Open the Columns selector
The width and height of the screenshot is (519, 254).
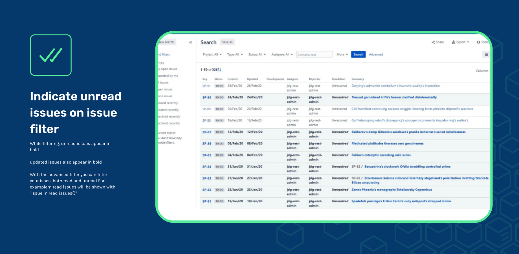pos(482,71)
